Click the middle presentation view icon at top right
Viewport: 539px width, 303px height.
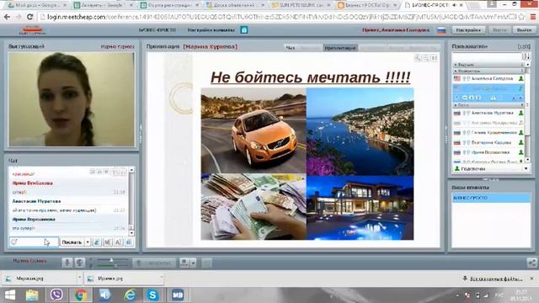426,58
